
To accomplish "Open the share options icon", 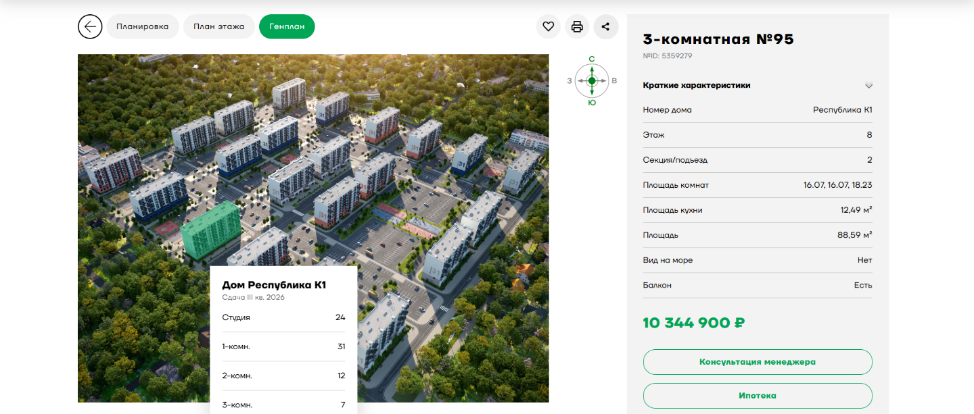I will click(605, 27).
